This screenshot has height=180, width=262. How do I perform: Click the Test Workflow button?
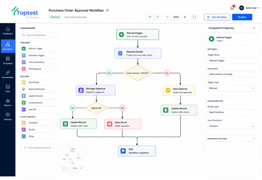pos(217,17)
